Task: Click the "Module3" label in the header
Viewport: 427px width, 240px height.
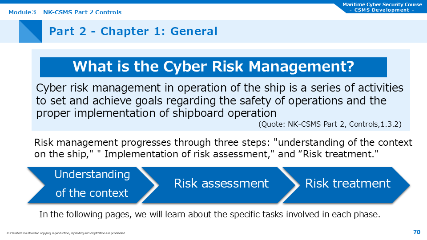Action: pos(22,12)
